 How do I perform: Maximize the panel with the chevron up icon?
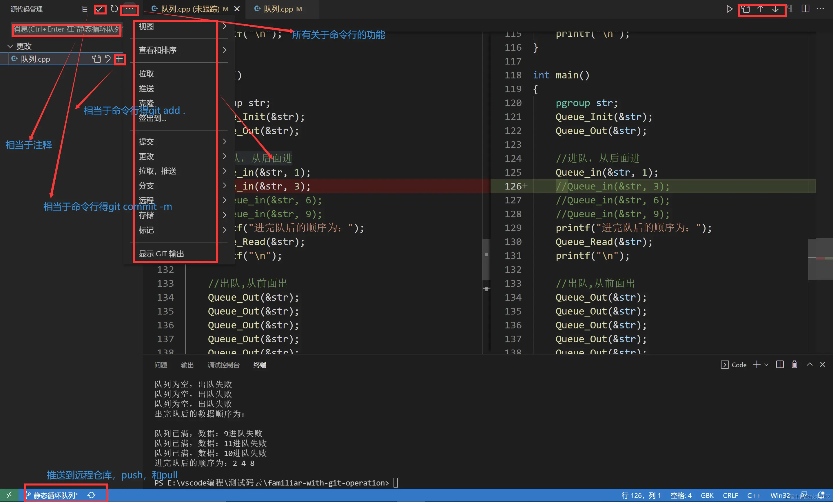[x=810, y=364]
